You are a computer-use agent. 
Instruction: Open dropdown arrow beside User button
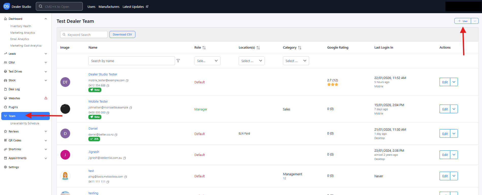(475, 21)
